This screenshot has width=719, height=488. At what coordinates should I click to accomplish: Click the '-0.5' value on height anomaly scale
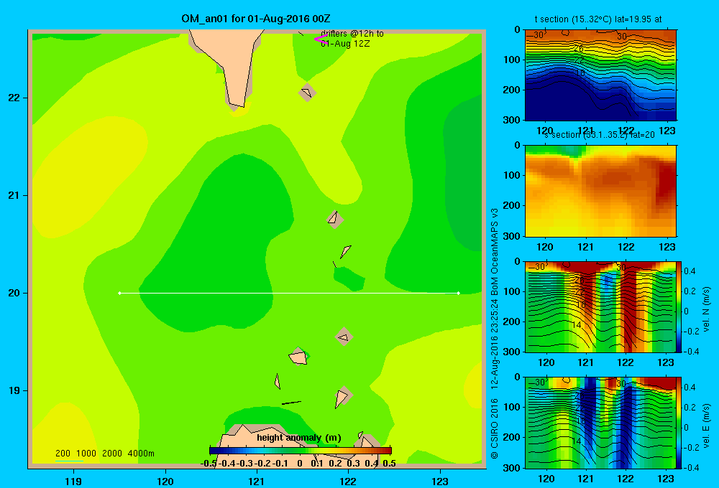209,464
